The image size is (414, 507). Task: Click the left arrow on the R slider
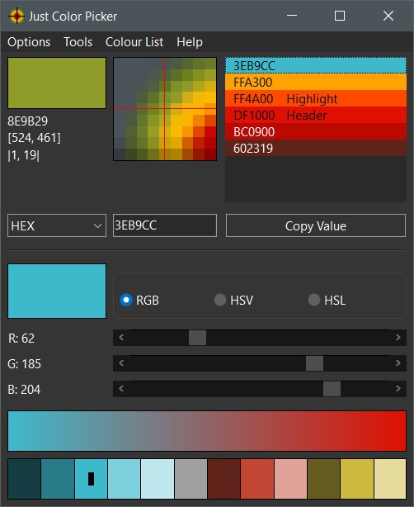pyautogui.click(x=121, y=338)
